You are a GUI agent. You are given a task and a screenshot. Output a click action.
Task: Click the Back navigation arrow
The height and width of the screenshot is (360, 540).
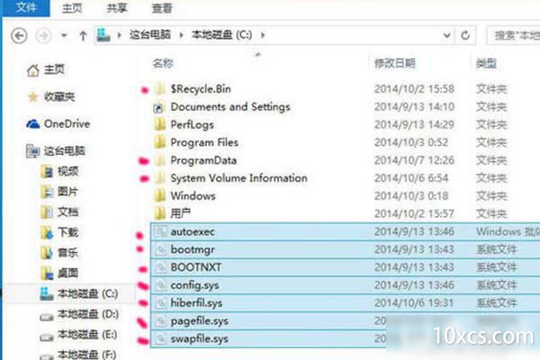pyautogui.click(x=21, y=37)
